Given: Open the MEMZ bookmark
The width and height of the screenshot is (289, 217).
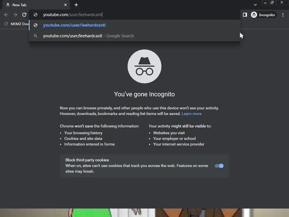Looking at the screenshot, I should tap(17, 24).
